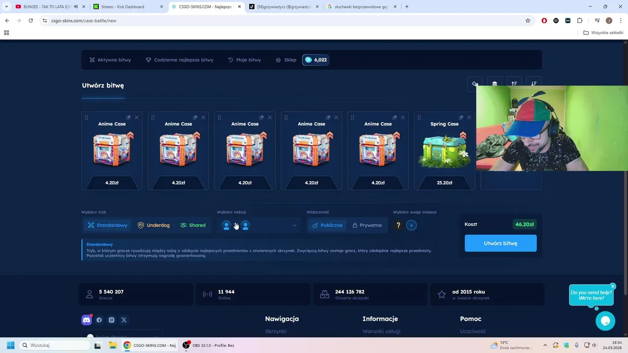Screen dimensions: 628x353
Task: Switch to słuchawki bezprzewodowe Google tab
Action: point(362,7)
